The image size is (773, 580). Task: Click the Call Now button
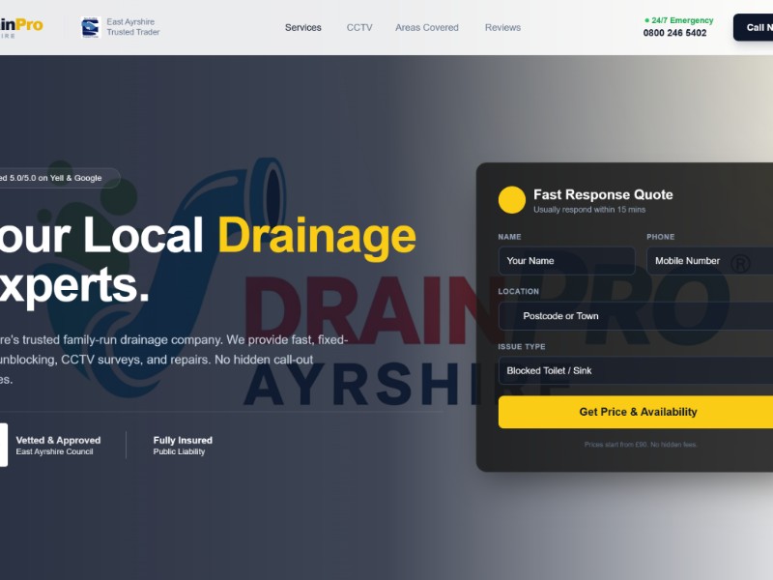point(757,27)
